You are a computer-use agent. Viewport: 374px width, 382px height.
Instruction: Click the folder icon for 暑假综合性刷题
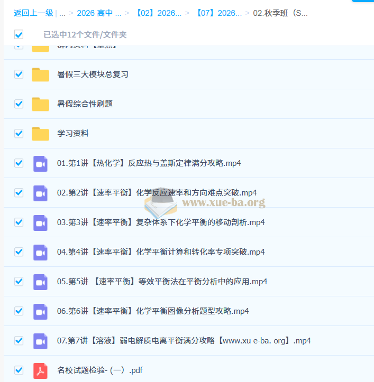(40, 104)
